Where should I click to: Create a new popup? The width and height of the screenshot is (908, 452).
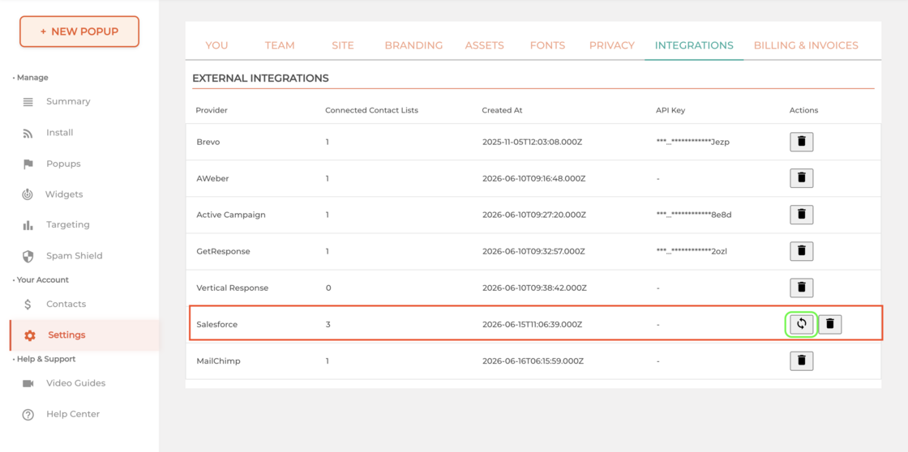click(79, 32)
